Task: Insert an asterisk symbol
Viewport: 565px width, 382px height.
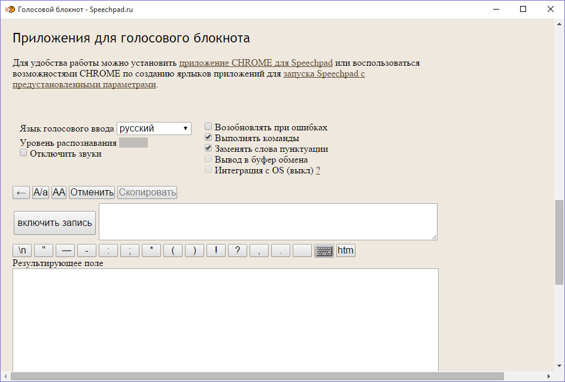Action: [151, 250]
